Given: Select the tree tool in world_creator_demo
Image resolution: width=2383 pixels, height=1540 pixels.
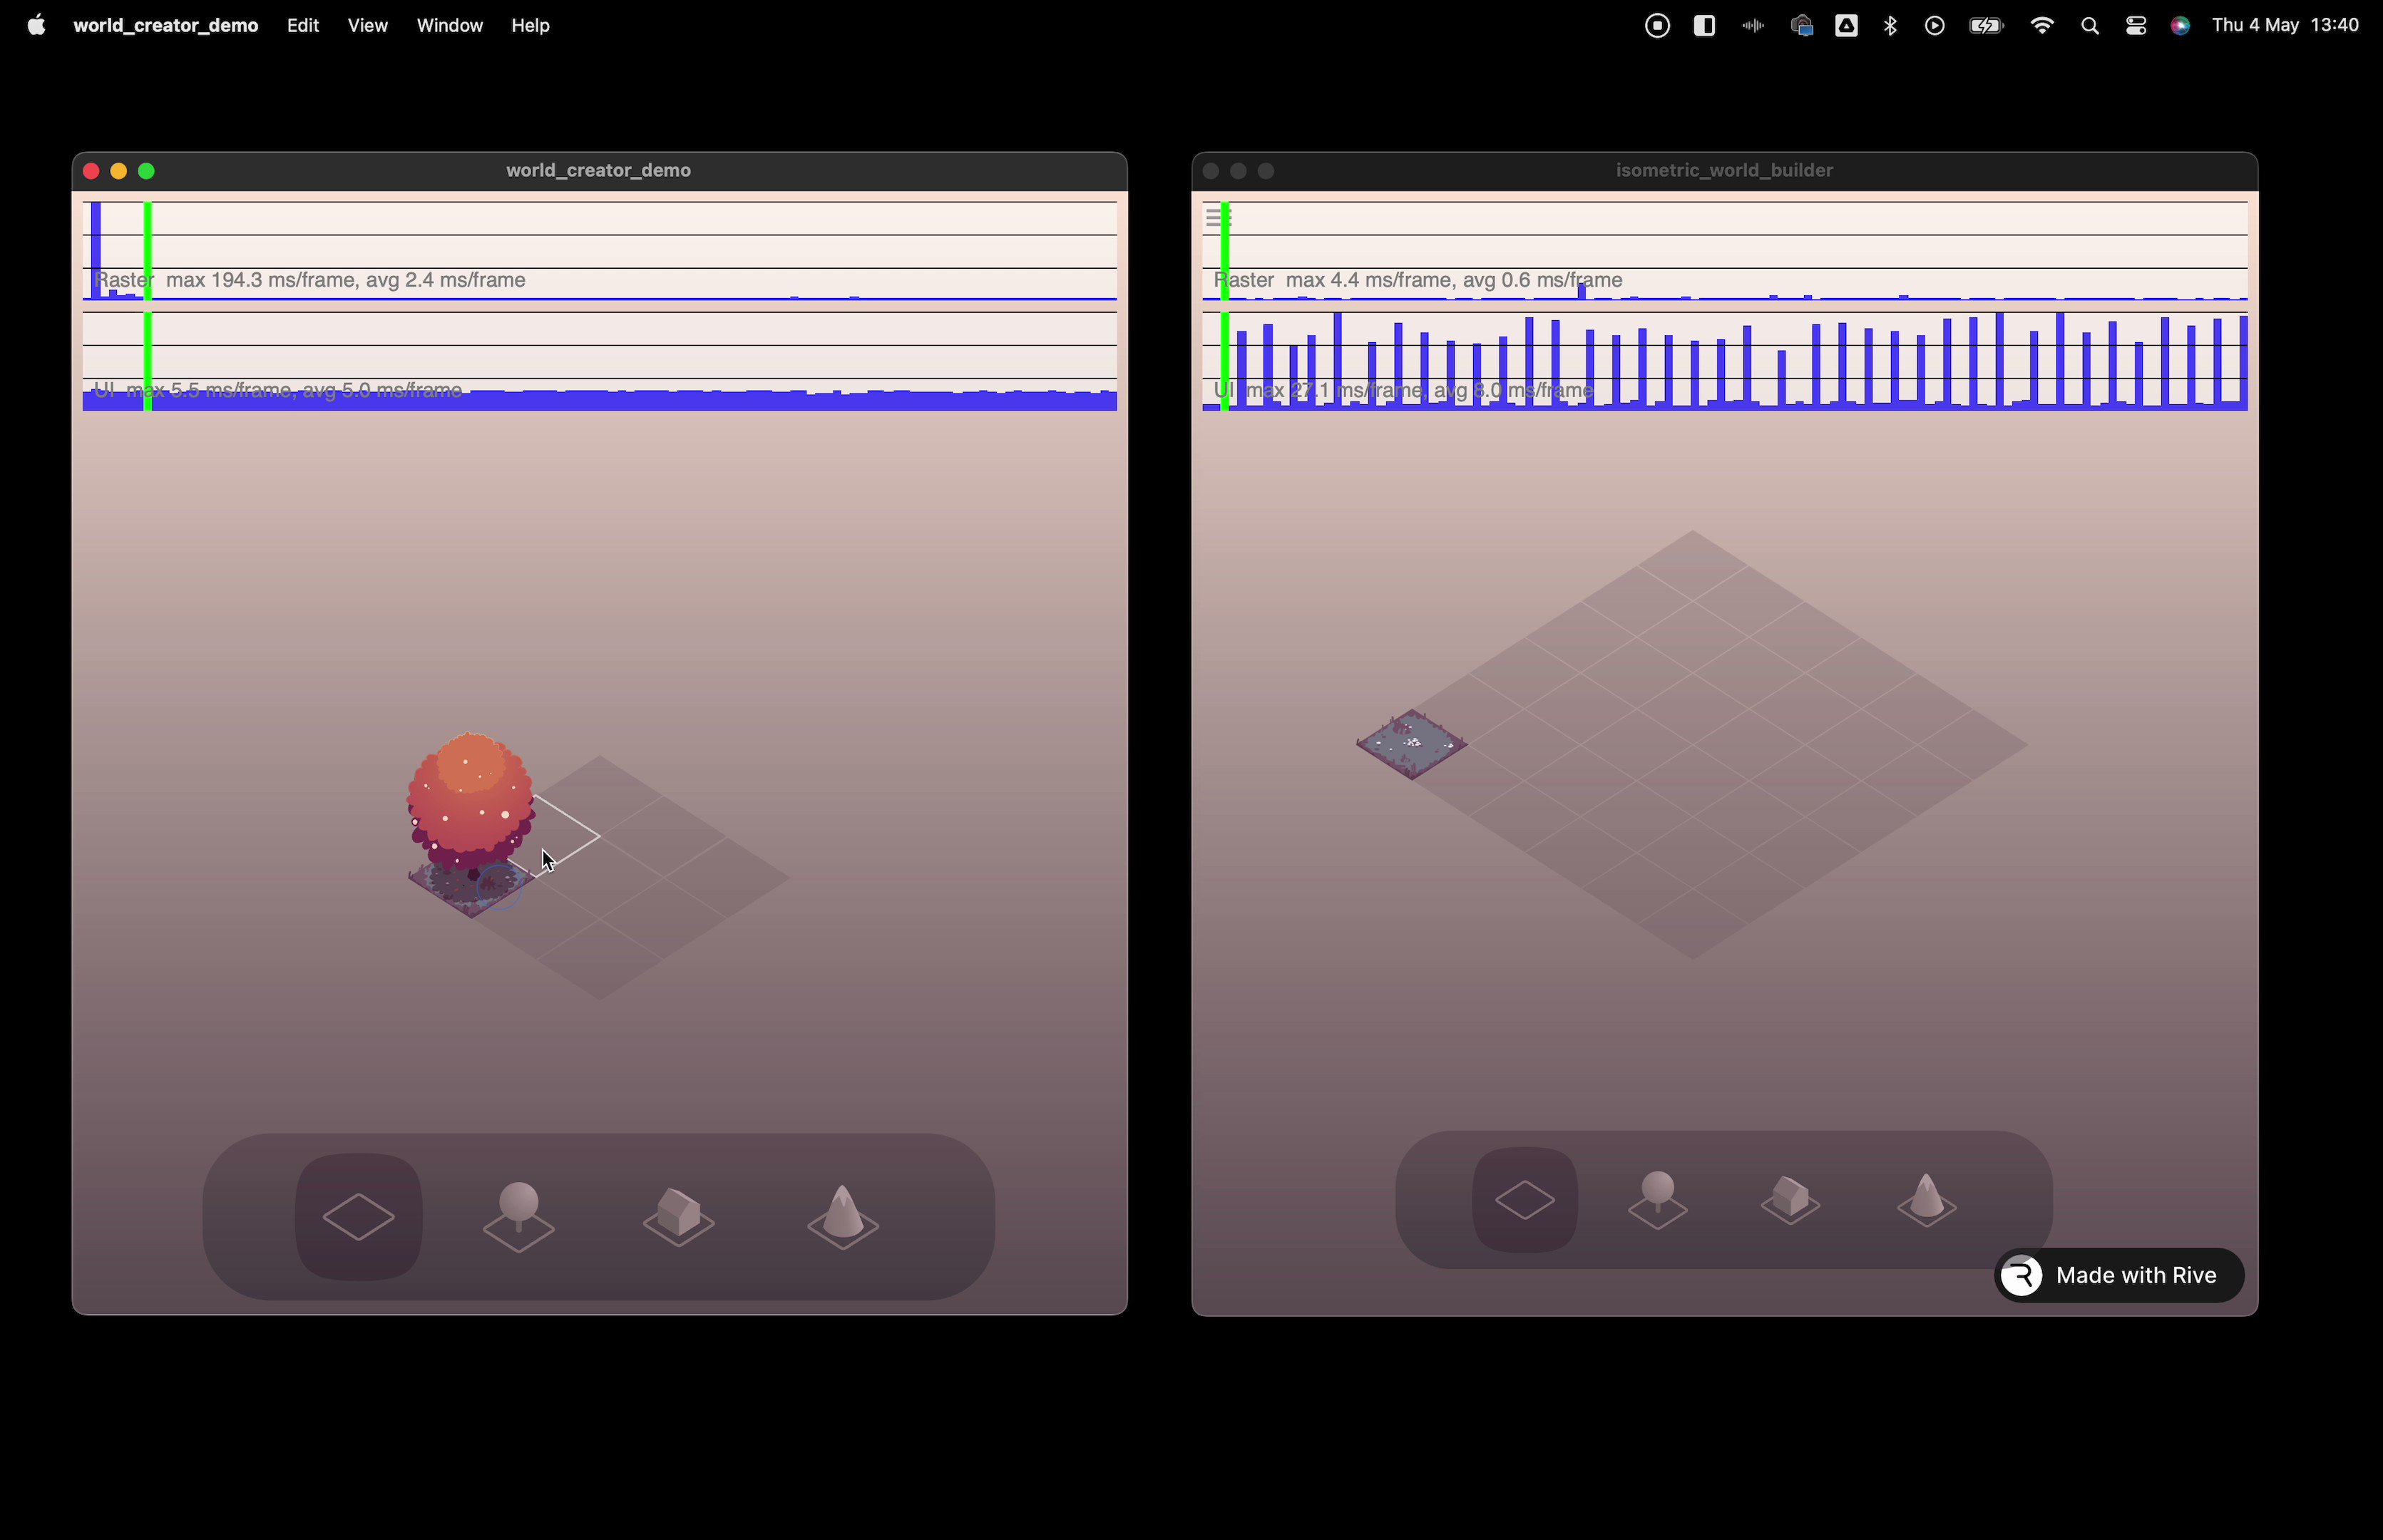Looking at the screenshot, I should coord(518,1217).
